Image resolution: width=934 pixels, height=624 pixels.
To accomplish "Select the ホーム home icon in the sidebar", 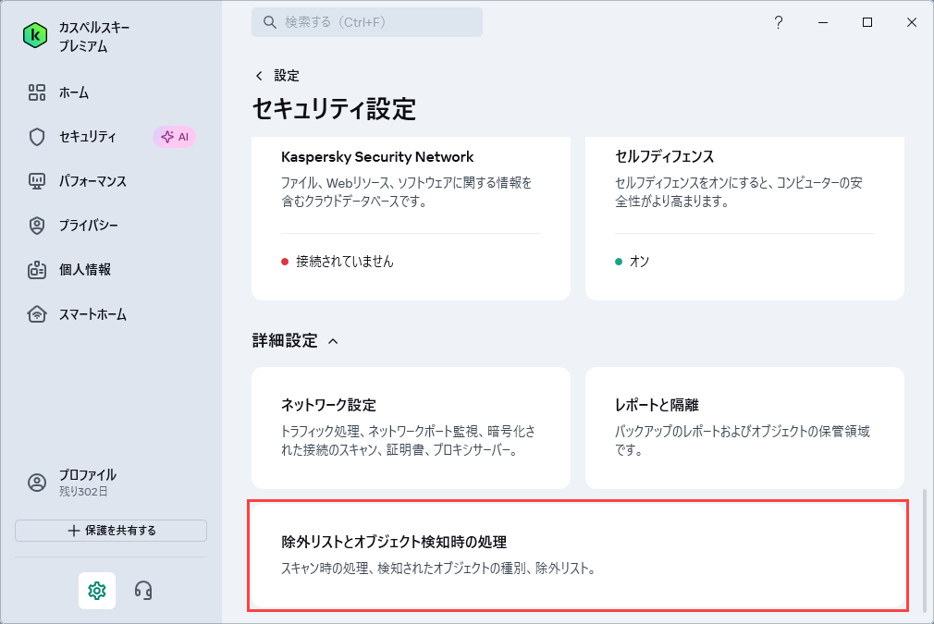I will point(39,92).
